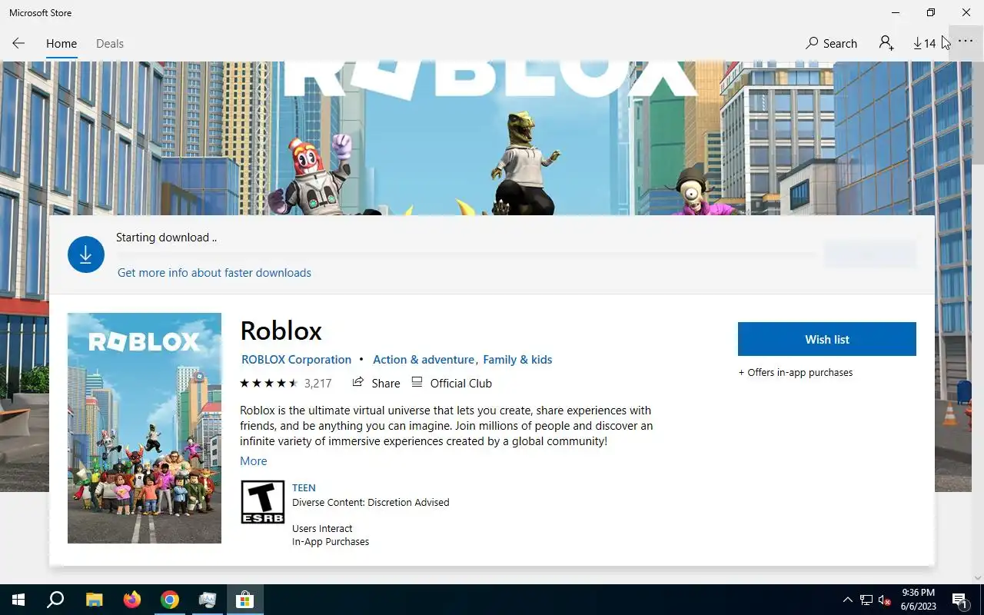Add Roblox to Wish list
The image size is (984, 615).
tap(827, 339)
